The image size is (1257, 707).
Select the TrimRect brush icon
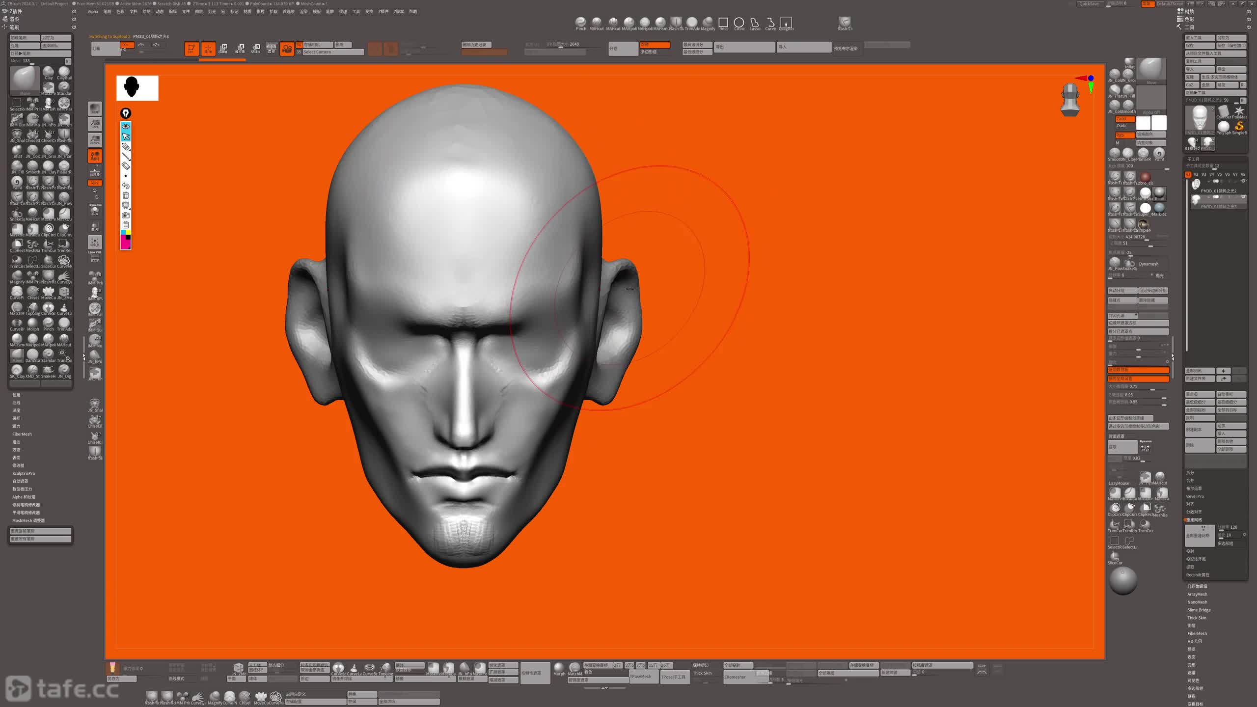(64, 245)
